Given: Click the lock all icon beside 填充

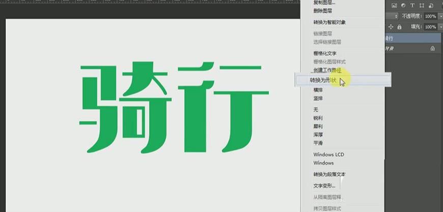Looking at the screenshot, I should tap(400, 27).
